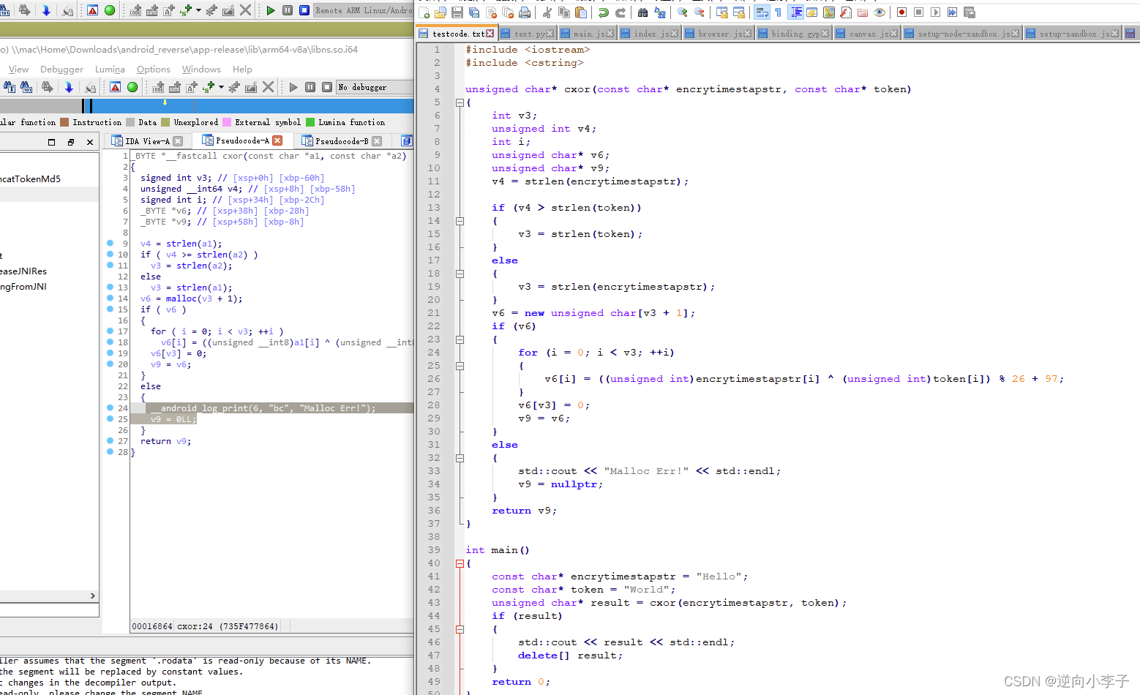Click the binoculars 101 binary search icon in the lower IDA toolbar

[26, 87]
